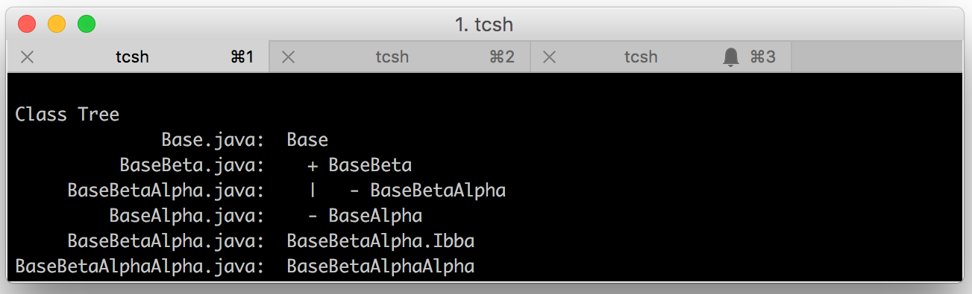Click the 'Class Tree' heading text

(67, 115)
